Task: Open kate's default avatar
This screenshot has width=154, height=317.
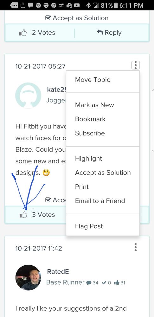Action: pyautogui.click(x=28, y=95)
